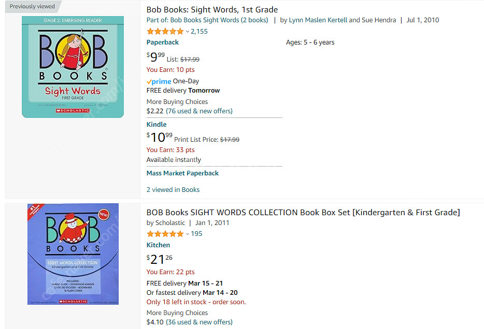Image resolution: width=484 pixels, height=329 pixels.
Task: Open the 76 used & new offers listing
Action: [200, 111]
